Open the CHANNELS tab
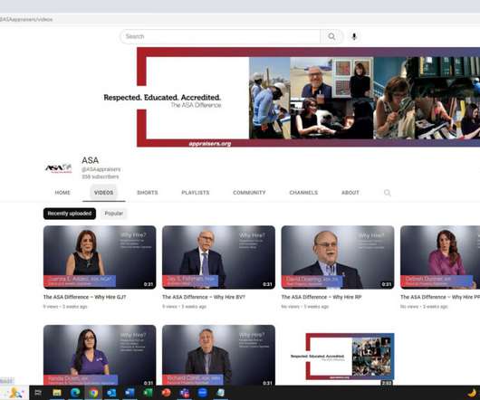480x400 pixels. click(303, 193)
